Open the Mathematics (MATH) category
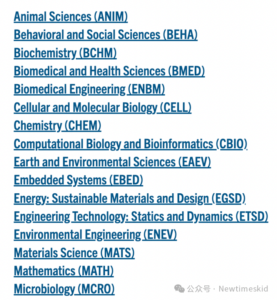The width and height of the screenshot is (277, 300). pos(63,271)
